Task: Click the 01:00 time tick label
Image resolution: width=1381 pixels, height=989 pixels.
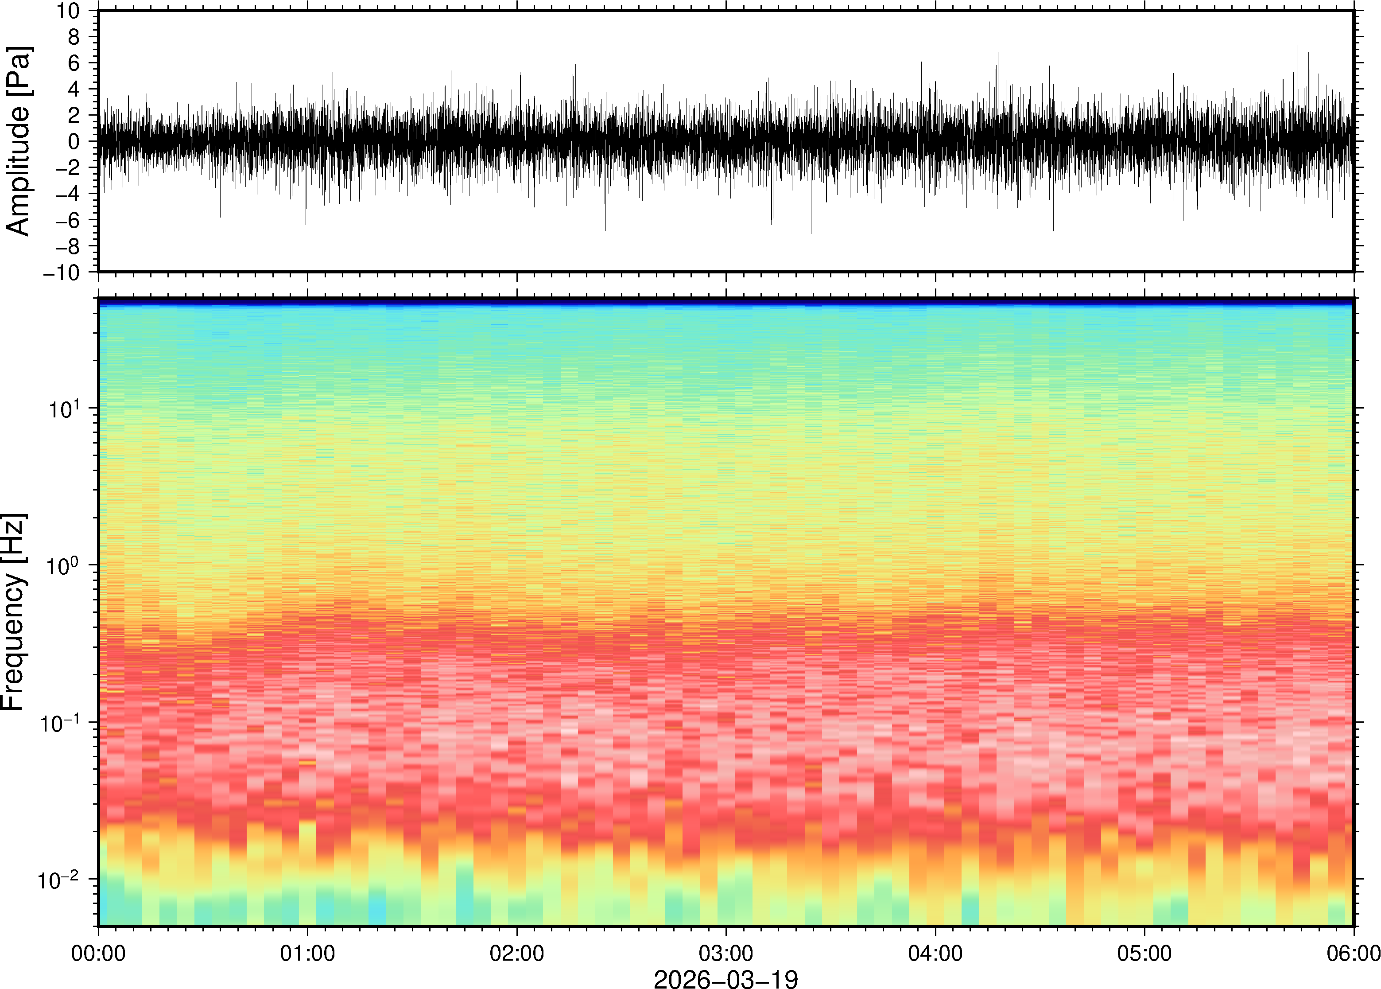Action: click(307, 953)
